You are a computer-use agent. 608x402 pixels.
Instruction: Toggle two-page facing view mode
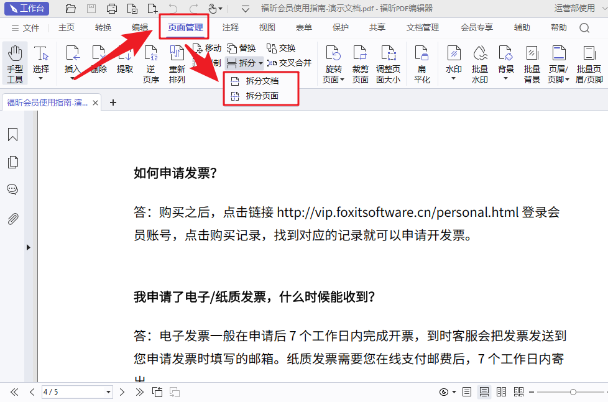[x=501, y=392]
